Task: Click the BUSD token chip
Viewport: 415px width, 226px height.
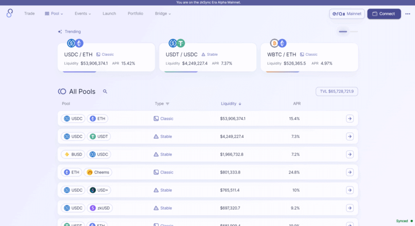Action: coord(73,155)
